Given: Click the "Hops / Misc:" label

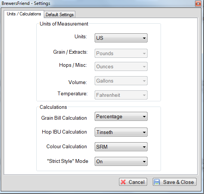Looking at the screenshot, I should point(73,65).
